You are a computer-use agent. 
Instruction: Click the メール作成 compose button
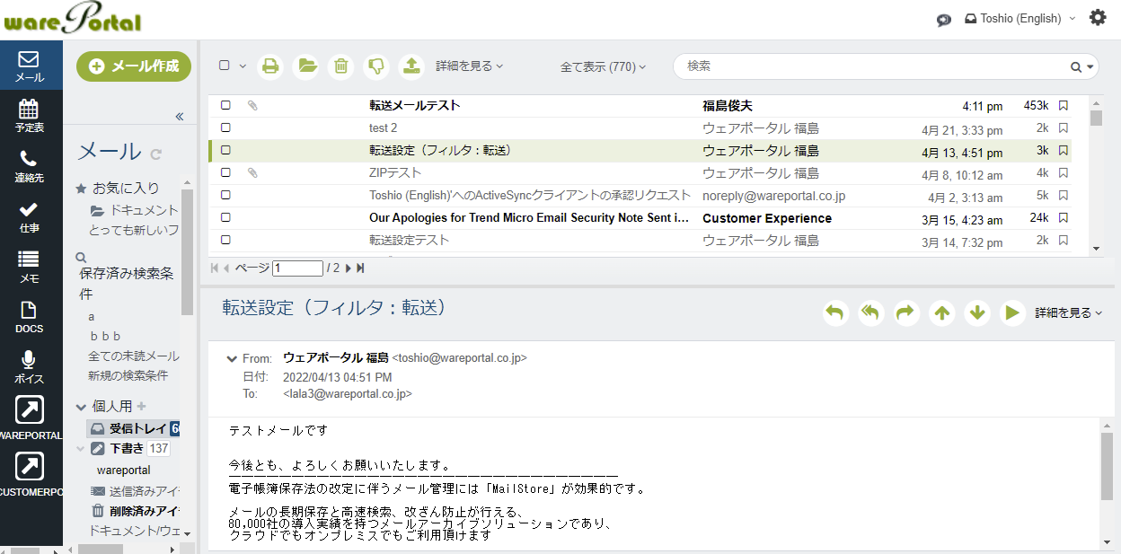[x=134, y=66]
